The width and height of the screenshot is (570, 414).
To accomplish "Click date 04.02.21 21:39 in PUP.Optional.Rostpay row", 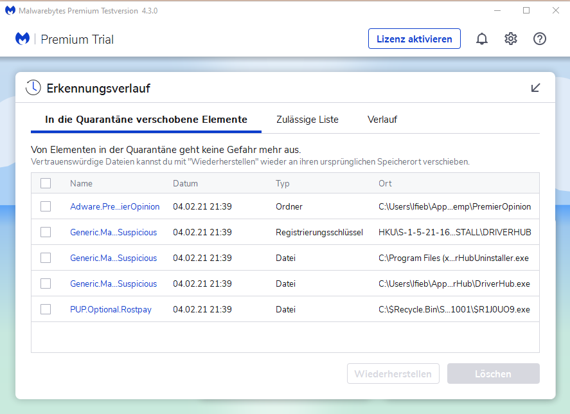I will [x=202, y=310].
